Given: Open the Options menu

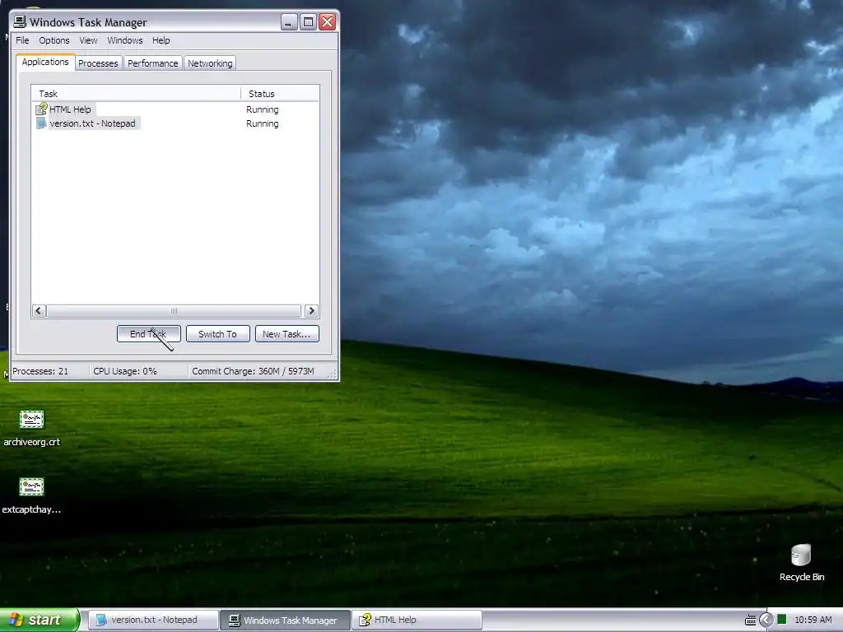Looking at the screenshot, I should (54, 40).
